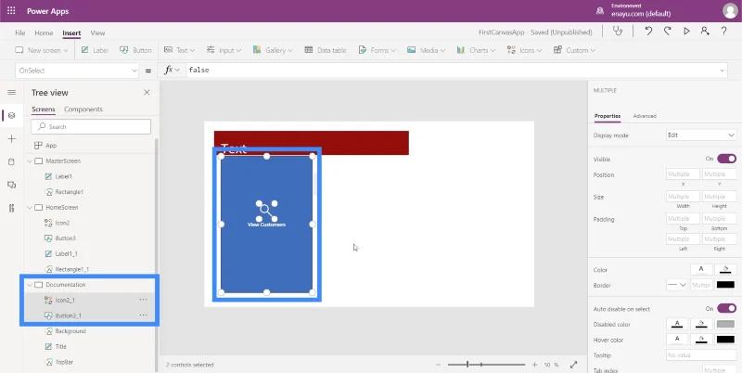
Task: Open the Custom dropdown
Action: 574,50
